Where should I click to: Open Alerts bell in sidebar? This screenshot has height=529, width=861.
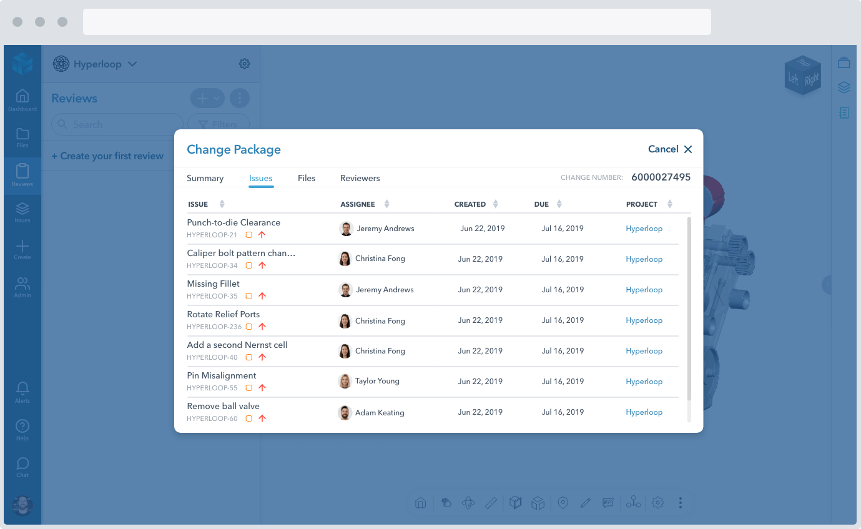tap(22, 392)
